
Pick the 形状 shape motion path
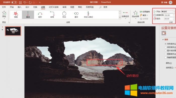[x=64, y=15]
